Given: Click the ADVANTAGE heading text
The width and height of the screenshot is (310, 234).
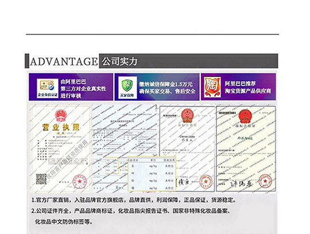Looking at the screenshot, I should pyautogui.click(x=64, y=61).
